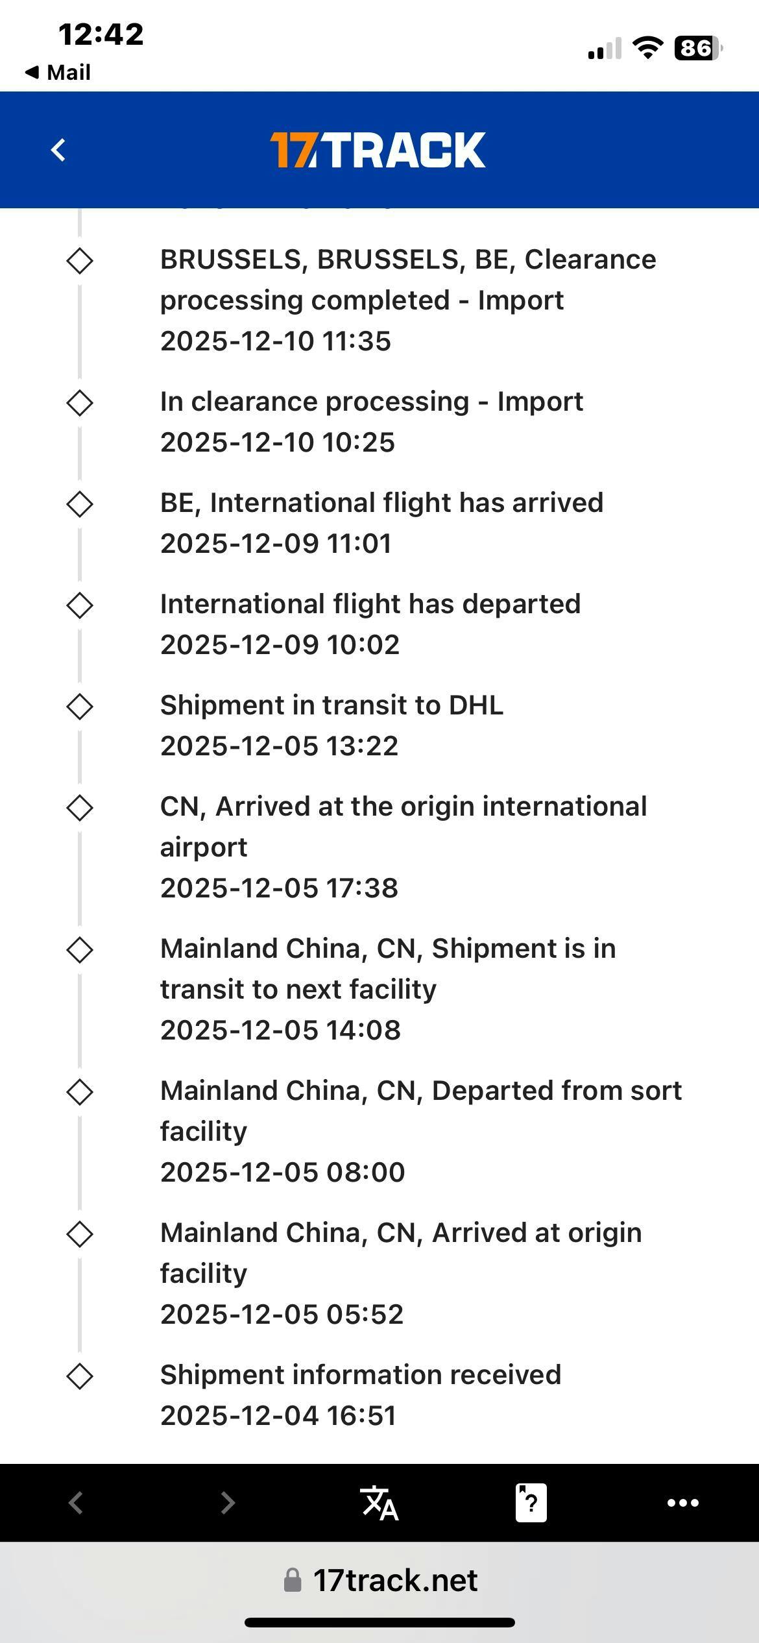Select the 'In clearance processing - Import' marker
The width and height of the screenshot is (759, 1643).
coord(80,403)
